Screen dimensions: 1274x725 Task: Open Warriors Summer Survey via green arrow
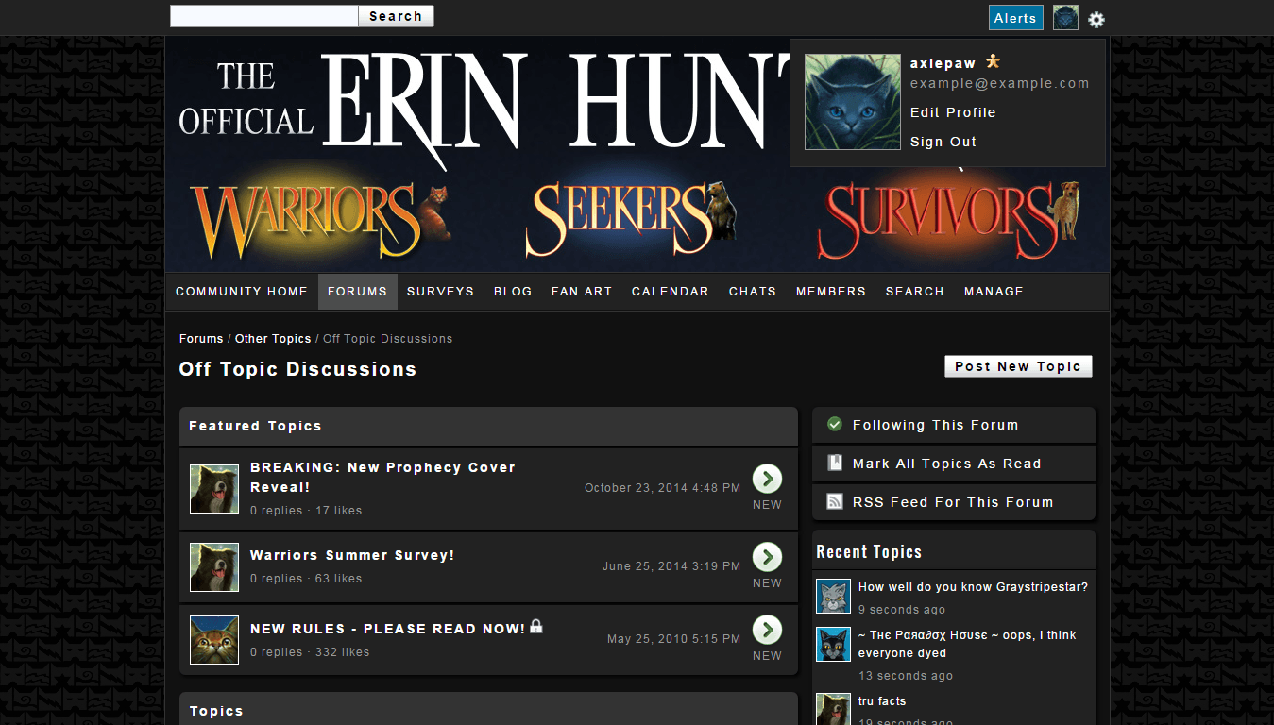pyautogui.click(x=767, y=557)
